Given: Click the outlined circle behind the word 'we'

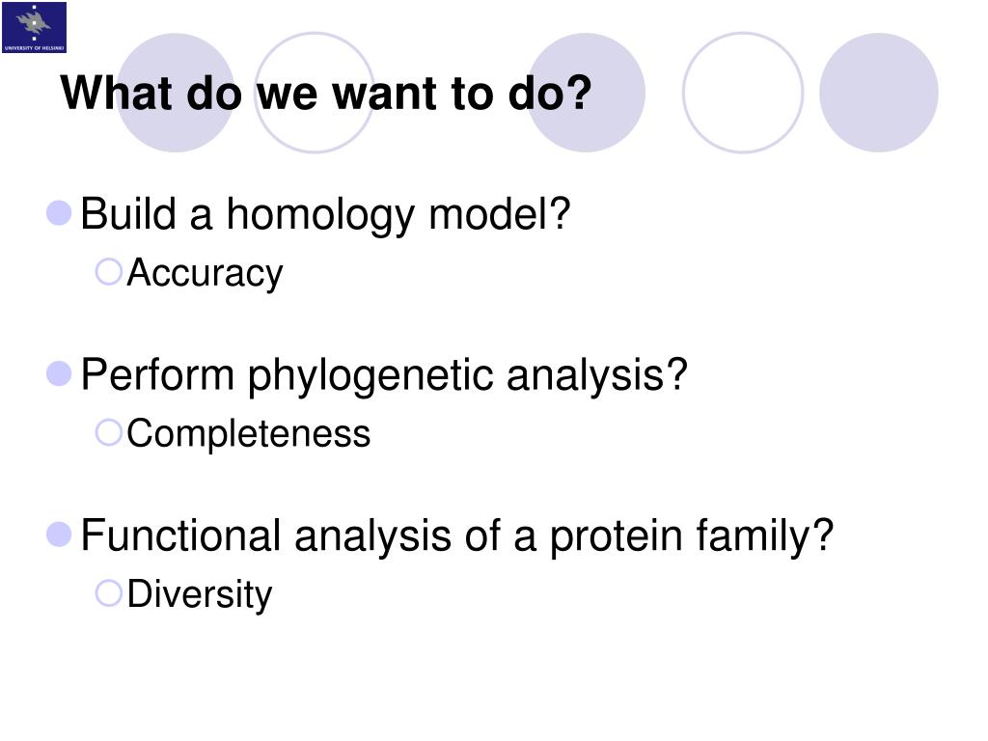Looking at the screenshot, I should [315, 93].
